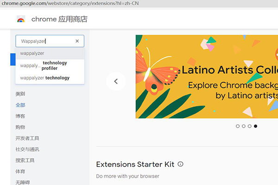
Task: Go to previous banner with left arrow
Action: click(116, 81)
